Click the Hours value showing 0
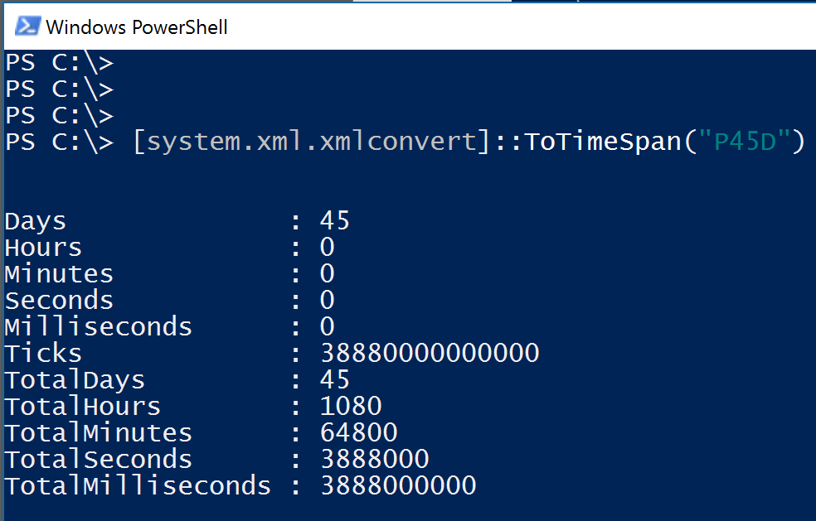This screenshot has width=816, height=521. tap(326, 247)
